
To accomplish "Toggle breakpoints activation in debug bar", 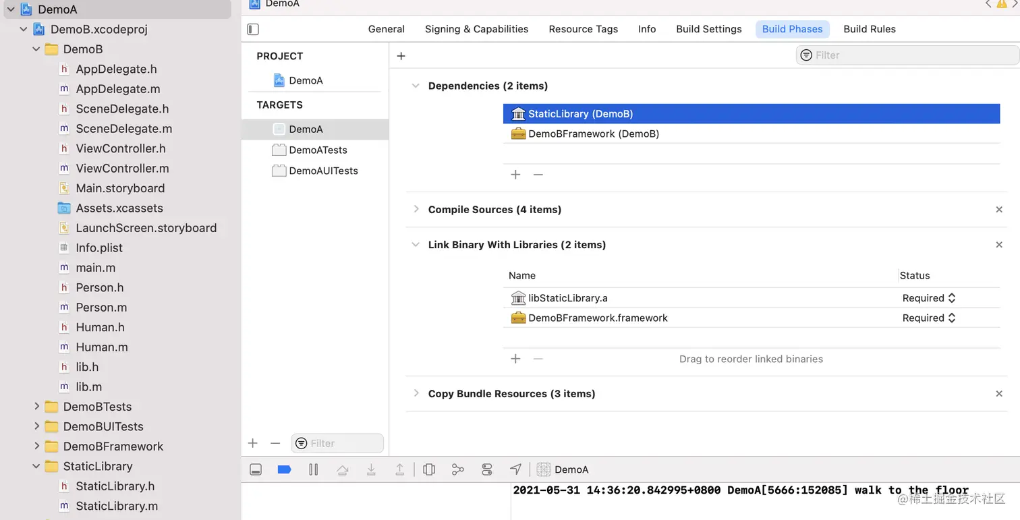I will click(x=284, y=469).
